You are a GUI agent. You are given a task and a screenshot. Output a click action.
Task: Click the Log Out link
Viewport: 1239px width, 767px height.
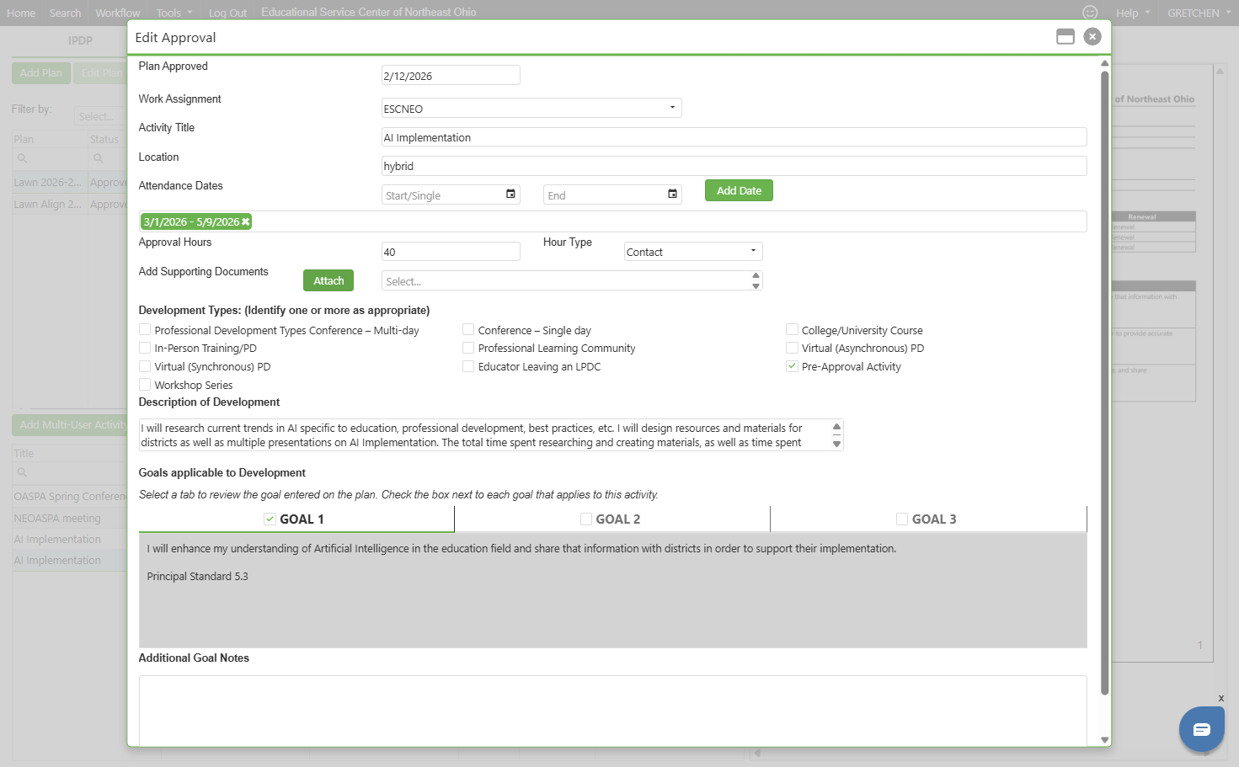[x=227, y=13]
